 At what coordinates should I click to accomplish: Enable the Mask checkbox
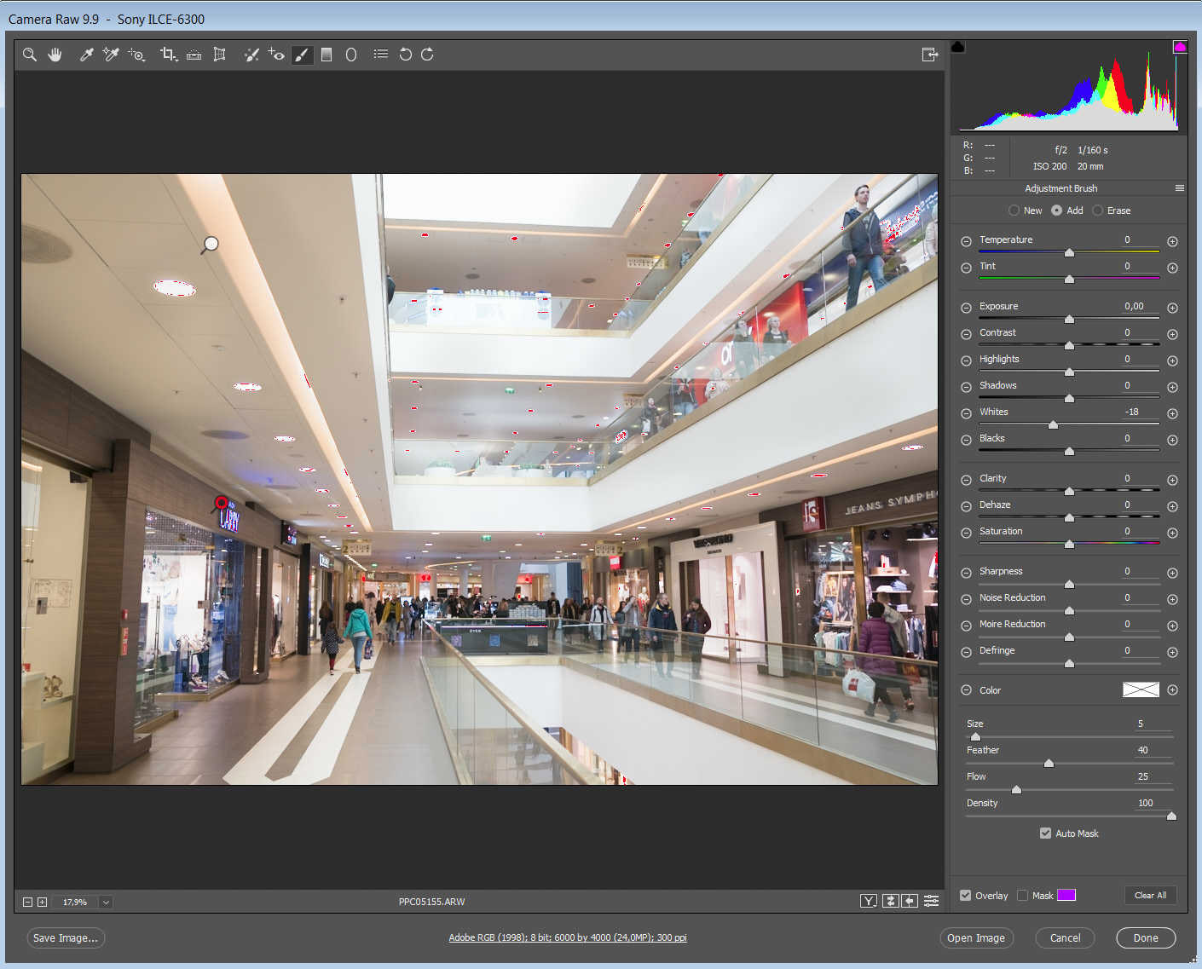1022,896
